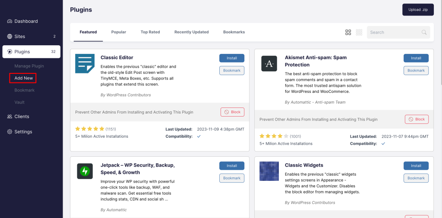Click Akismet star rating
This screenshot has height=218, width=442.
tap(274, 136)
